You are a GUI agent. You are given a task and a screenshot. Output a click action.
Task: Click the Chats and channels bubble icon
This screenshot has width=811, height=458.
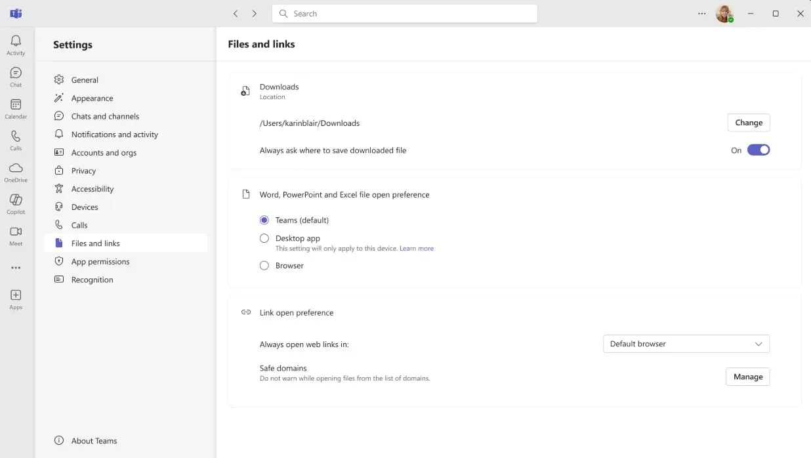[59, 116]
